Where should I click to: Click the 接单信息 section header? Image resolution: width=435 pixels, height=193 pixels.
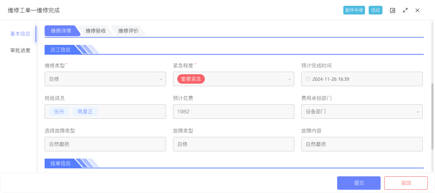(x=61, y=163)
